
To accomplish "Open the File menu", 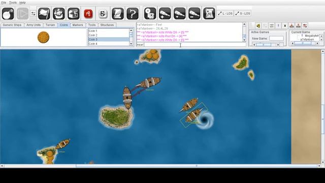I will [x=4, y=3].
